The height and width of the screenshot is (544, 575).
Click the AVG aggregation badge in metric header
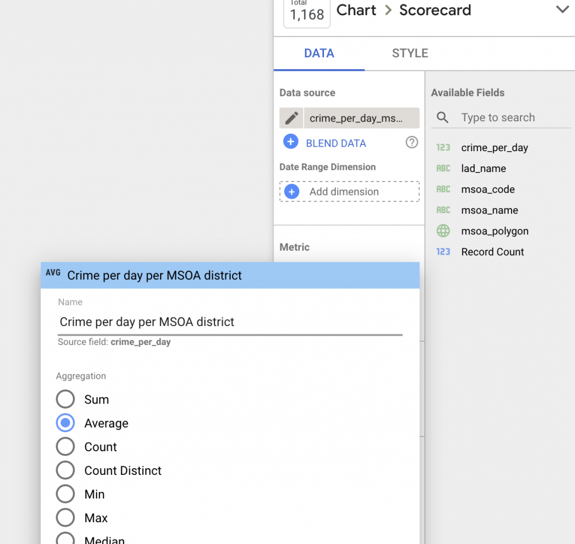[53, 273]
